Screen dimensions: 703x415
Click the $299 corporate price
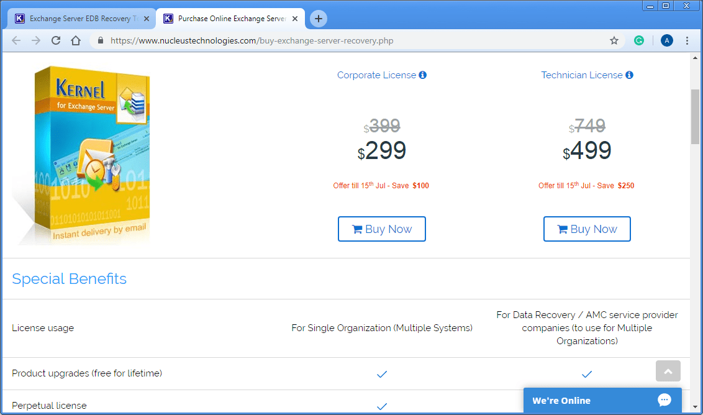[381, 150]
